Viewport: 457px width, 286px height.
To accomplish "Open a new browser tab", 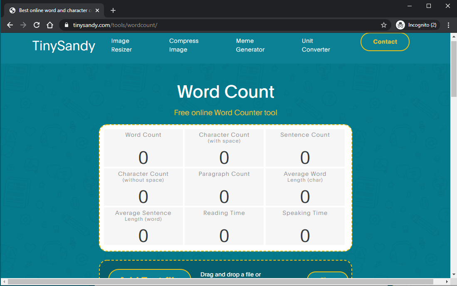I will tap(113, 10).
